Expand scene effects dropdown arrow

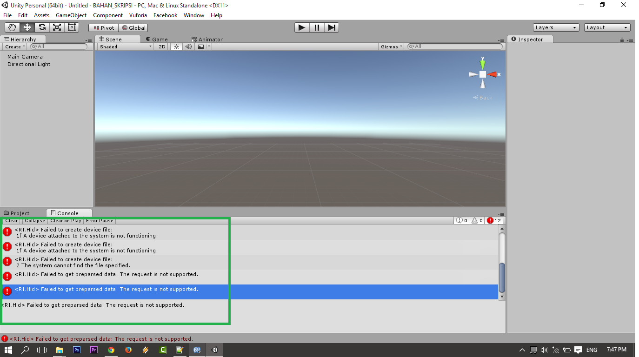[209, 46]
